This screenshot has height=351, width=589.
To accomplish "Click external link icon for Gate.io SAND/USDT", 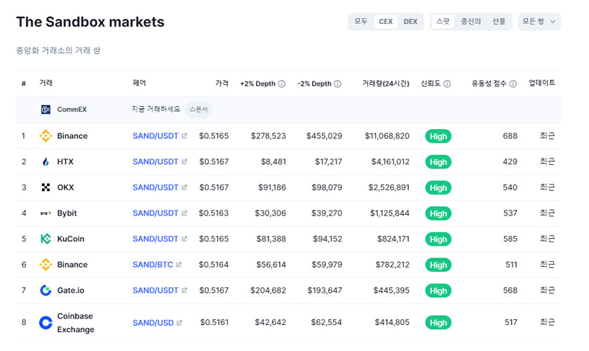I will click(184, 291).
